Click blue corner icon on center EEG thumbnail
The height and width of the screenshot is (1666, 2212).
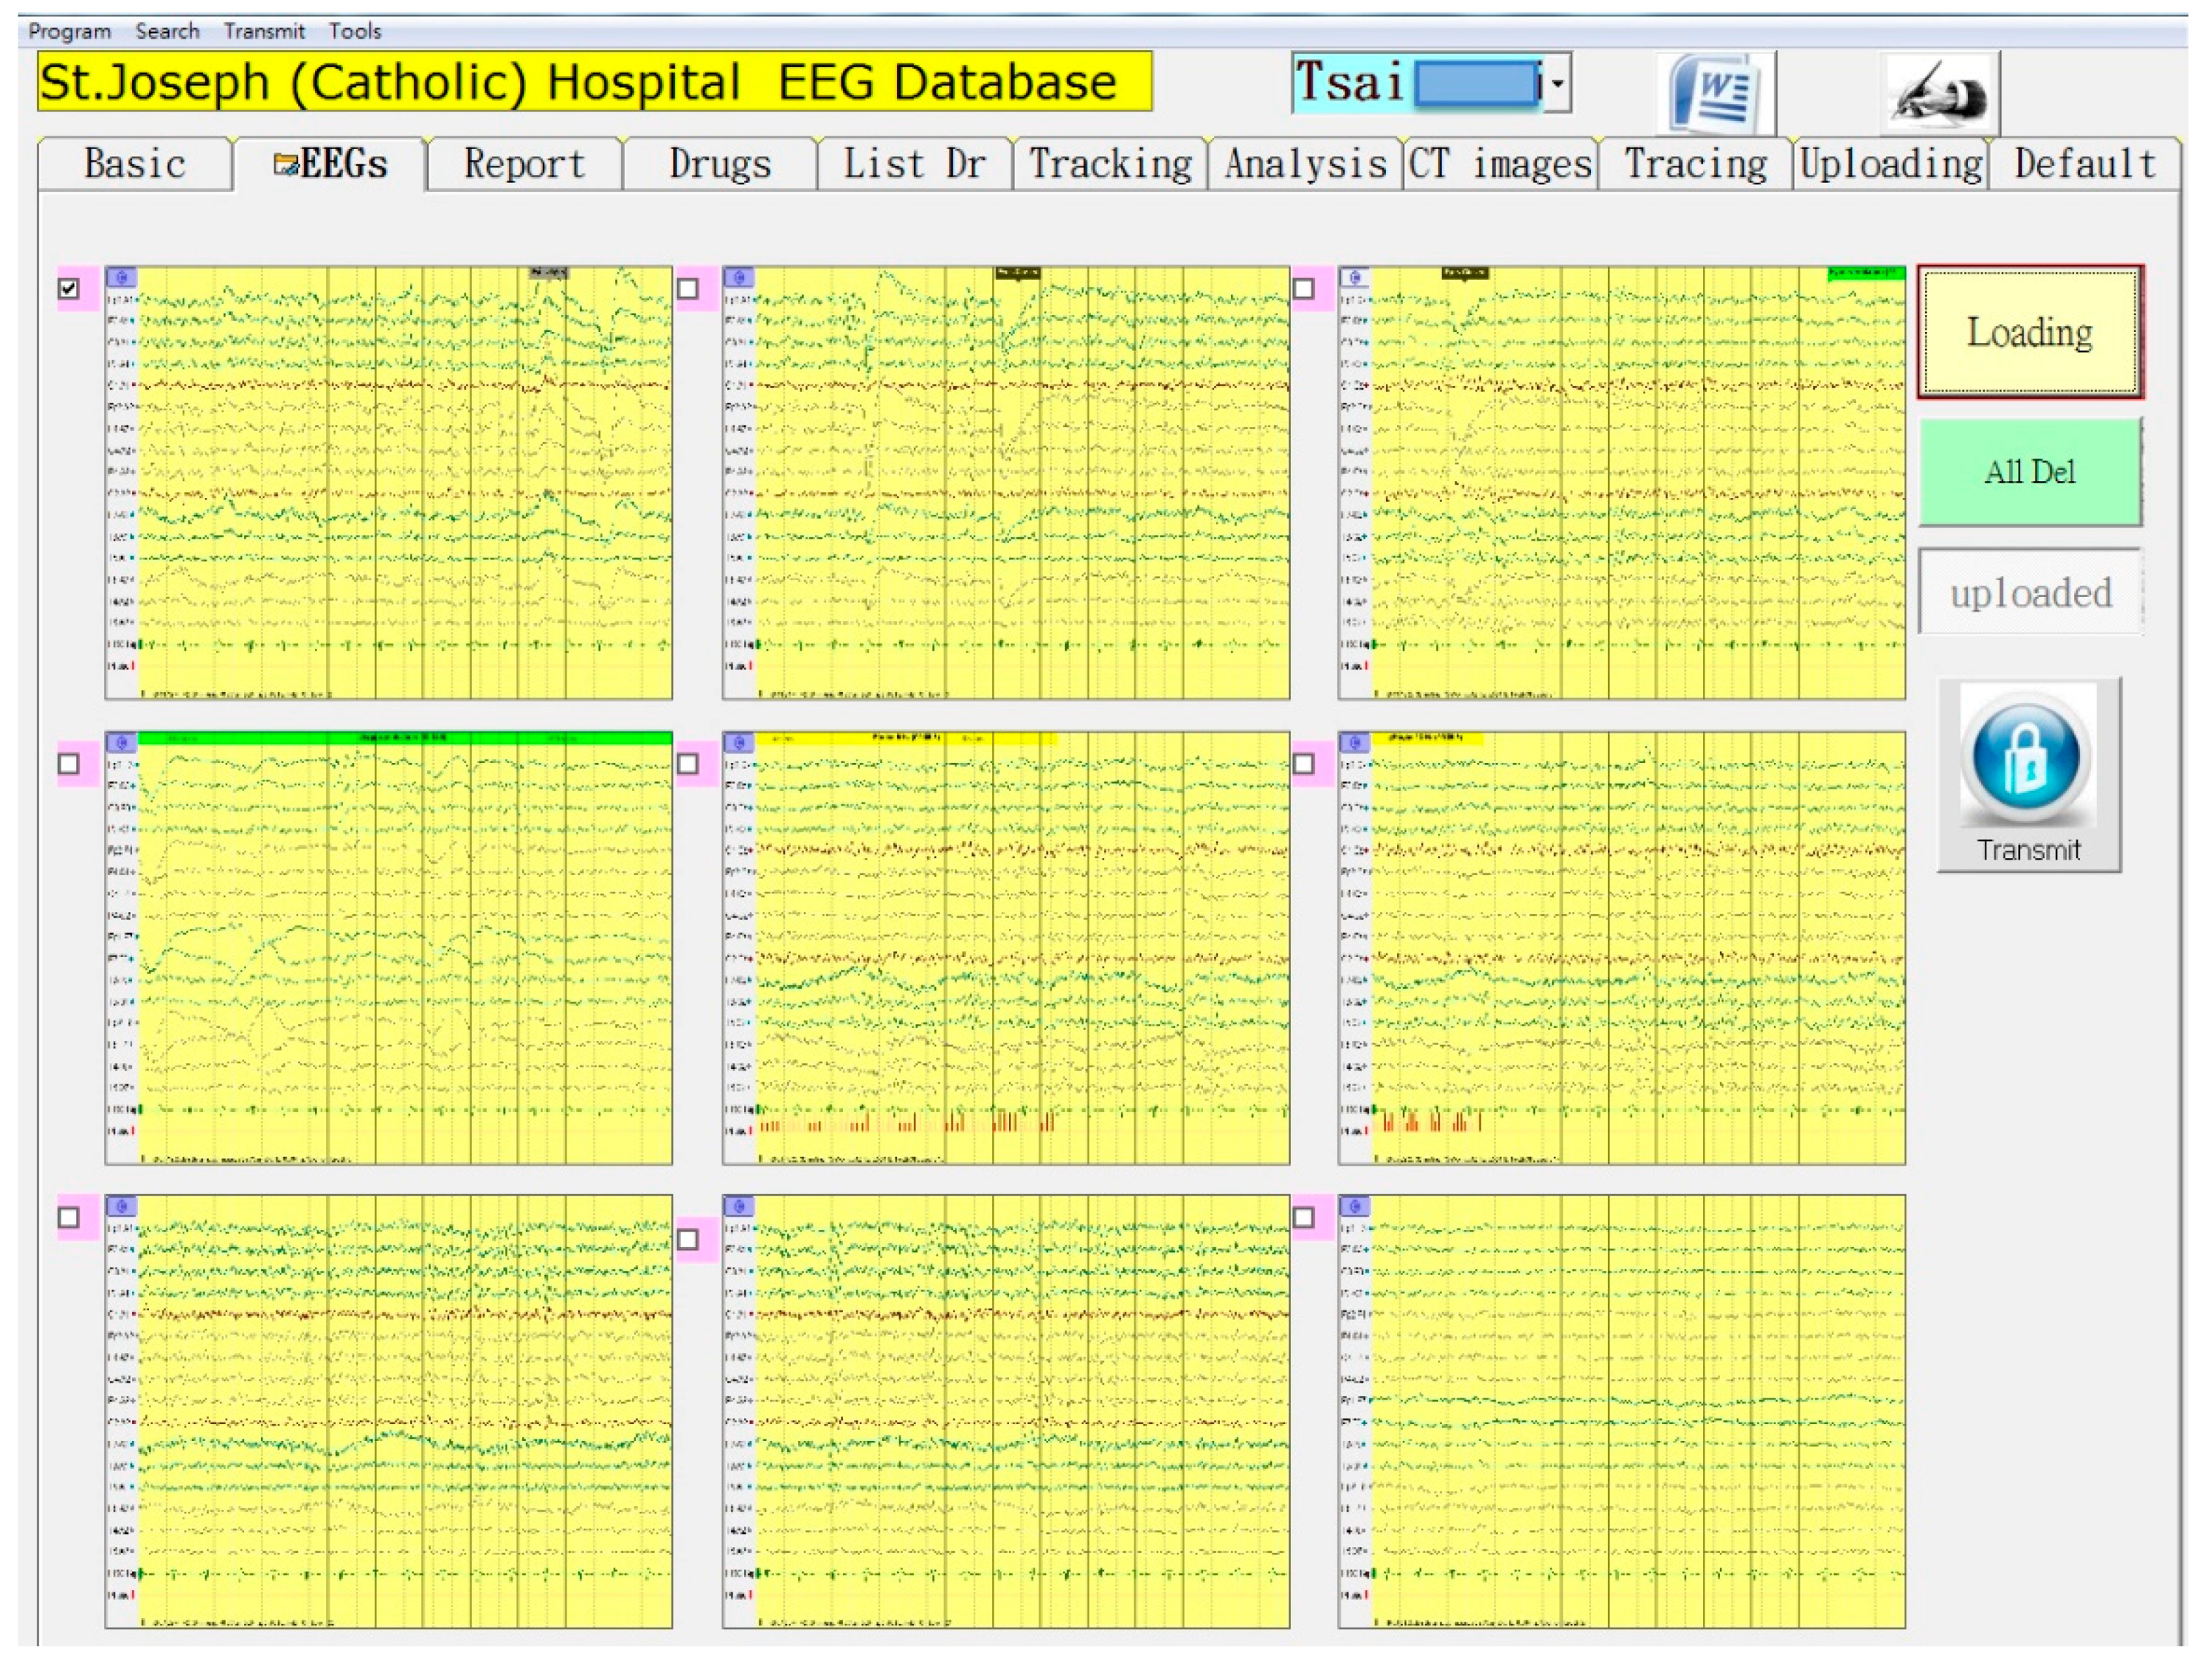point(739,742)
